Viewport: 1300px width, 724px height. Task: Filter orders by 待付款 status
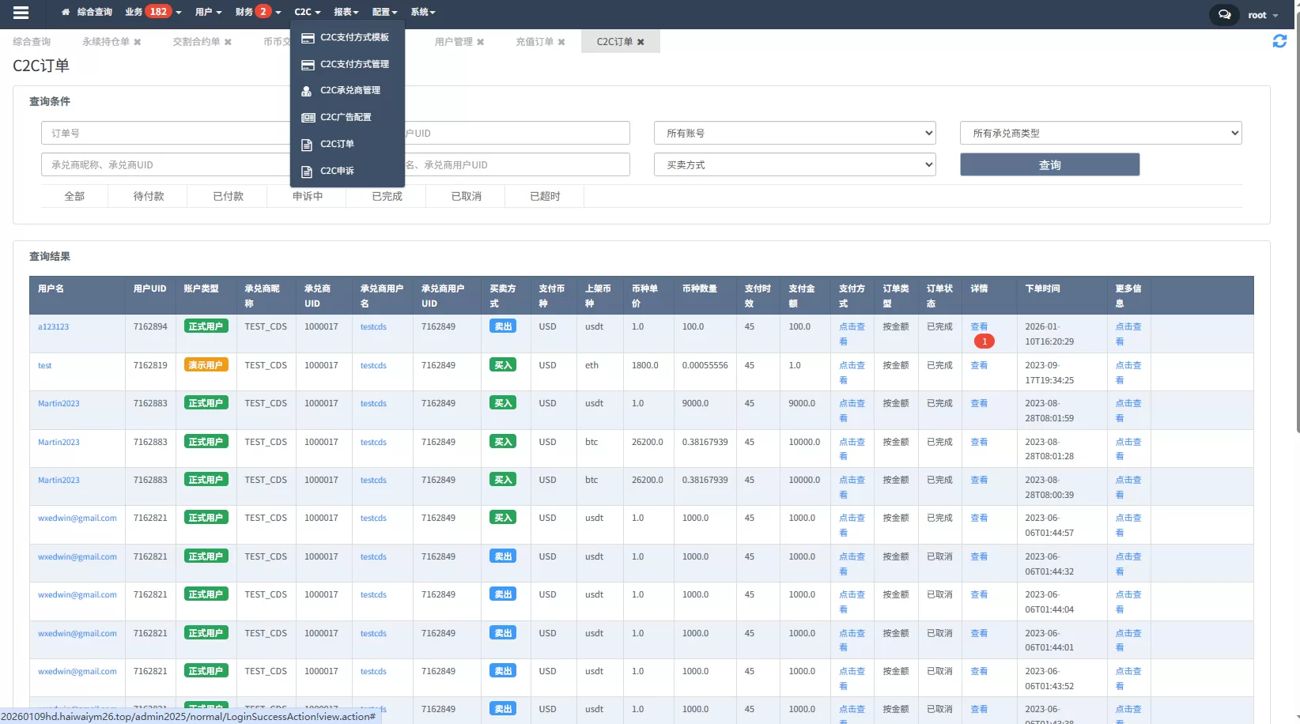tap(148, 195)
